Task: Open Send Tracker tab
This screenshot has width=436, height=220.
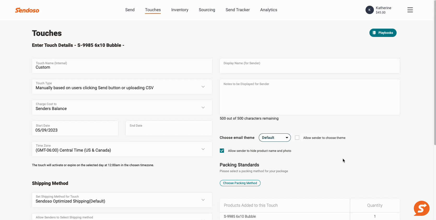Action: 238,10
